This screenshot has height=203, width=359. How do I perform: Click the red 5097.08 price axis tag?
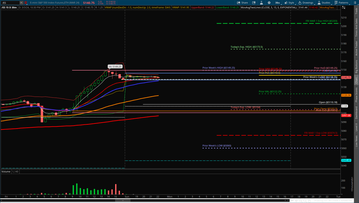346,115
